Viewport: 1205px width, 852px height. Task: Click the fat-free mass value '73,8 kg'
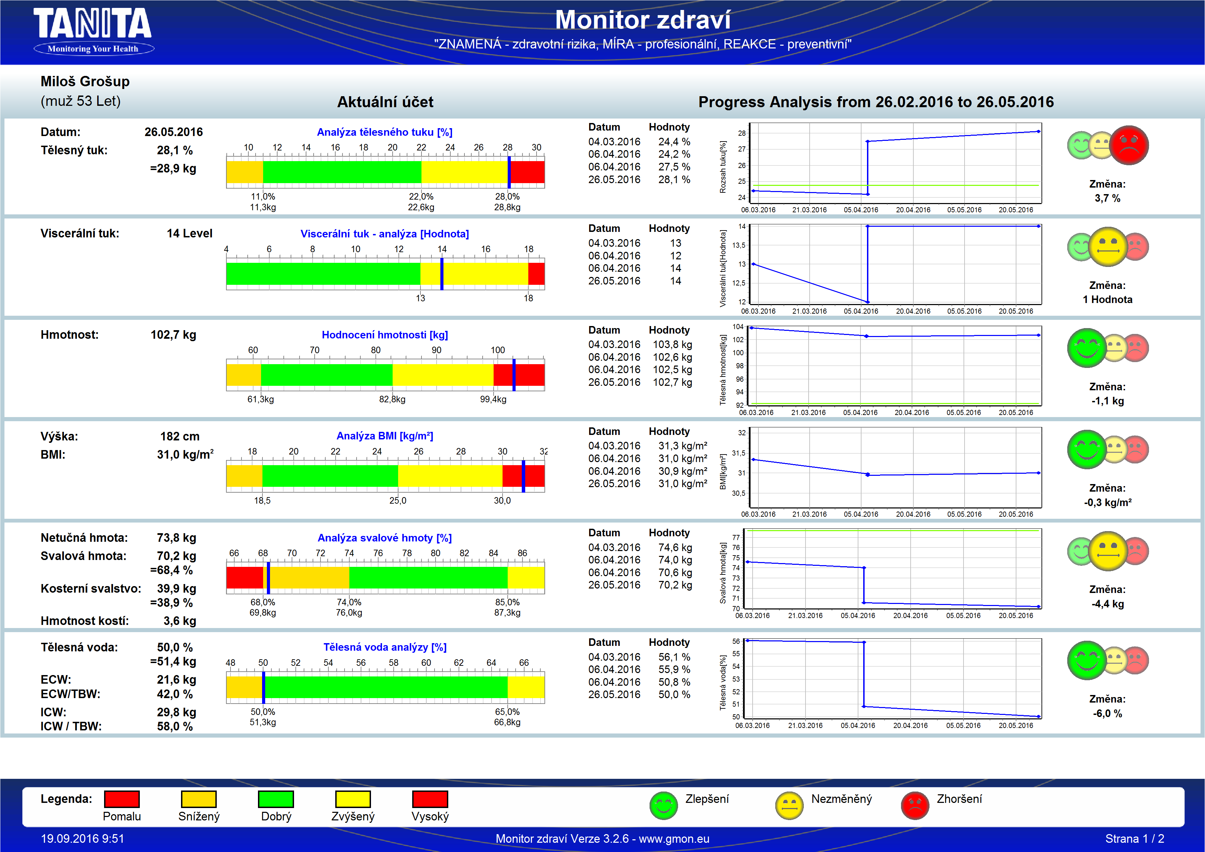click(176, 538)
